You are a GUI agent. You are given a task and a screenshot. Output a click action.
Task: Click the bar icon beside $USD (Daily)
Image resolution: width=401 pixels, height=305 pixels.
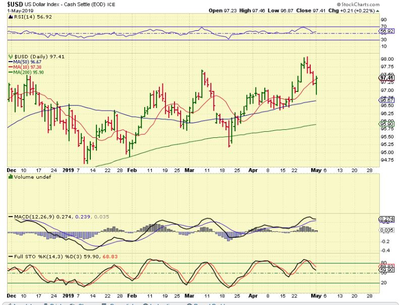(10, 57)
